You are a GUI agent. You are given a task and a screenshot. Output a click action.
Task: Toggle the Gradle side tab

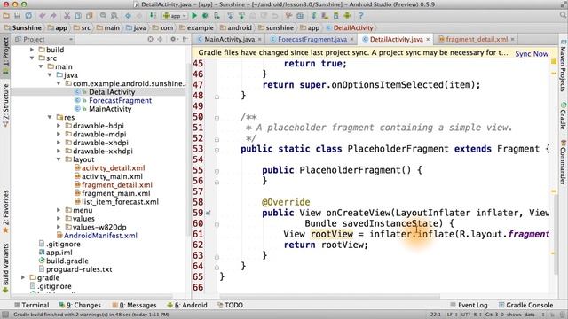coord(563,116)
